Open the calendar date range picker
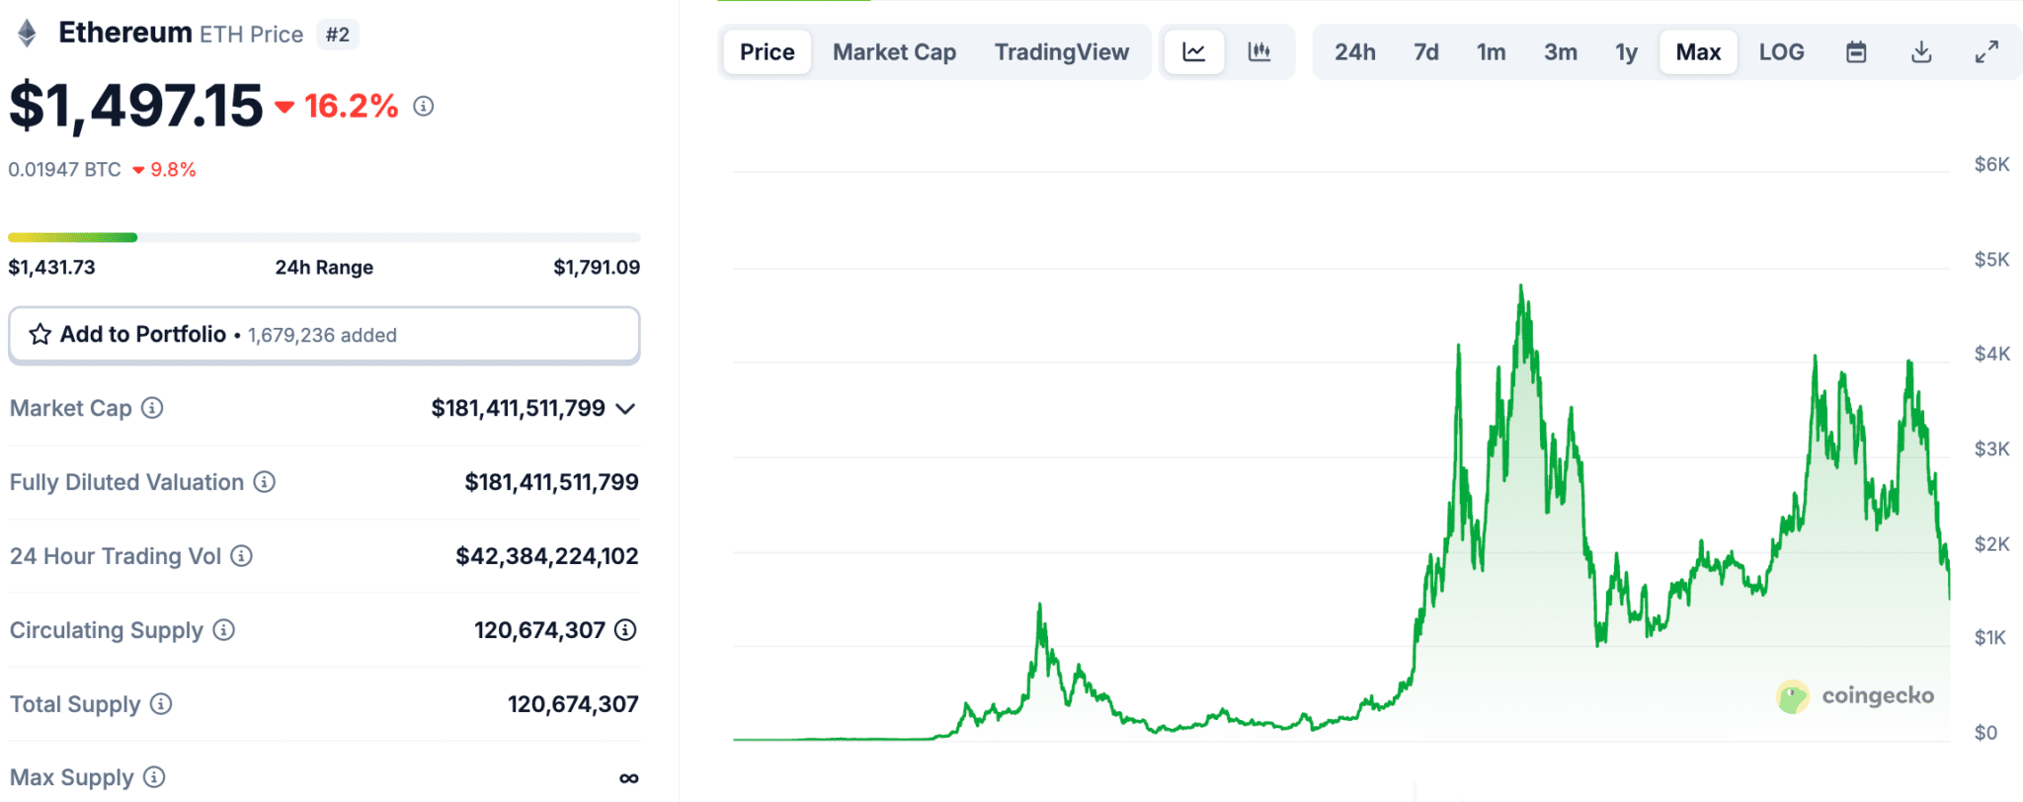The height and width of the screenshot is (802, 2023). (1857, 52)
